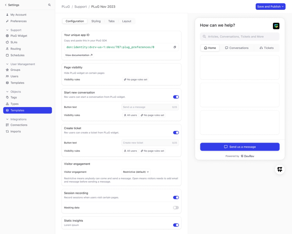Select Conversations tab in widget preview
Image resolution: width=292 pixels, height=234 pixels.
click(x=237, y=48)
